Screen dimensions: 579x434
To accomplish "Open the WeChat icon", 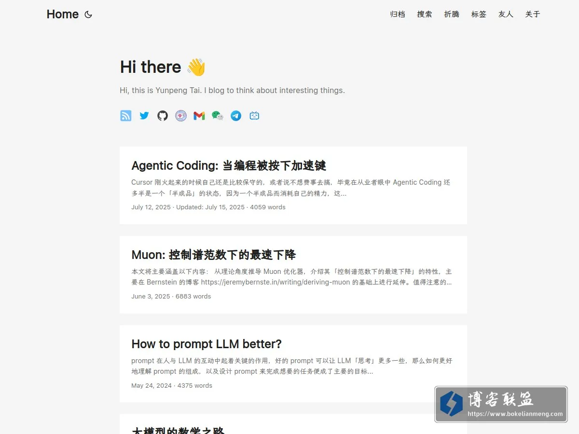I will 218,116.
